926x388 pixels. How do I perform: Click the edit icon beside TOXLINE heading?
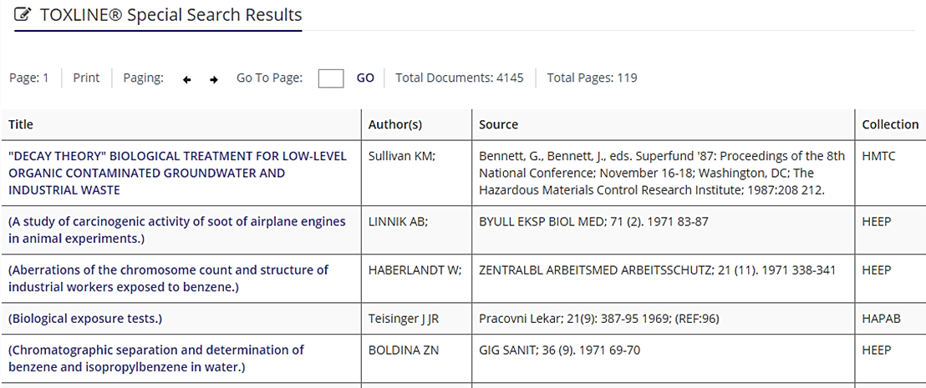click(x=23, y=15)
